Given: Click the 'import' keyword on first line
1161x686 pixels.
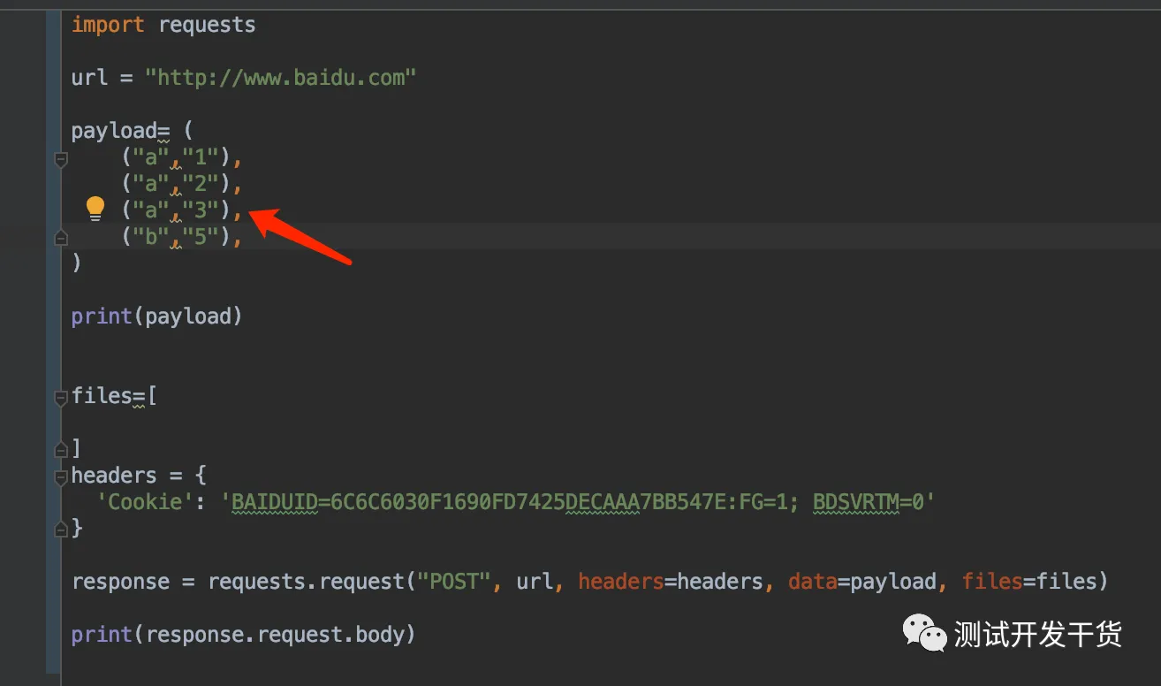Looking at the screenshot, I should pyautogui.click(x=108, y=25).
